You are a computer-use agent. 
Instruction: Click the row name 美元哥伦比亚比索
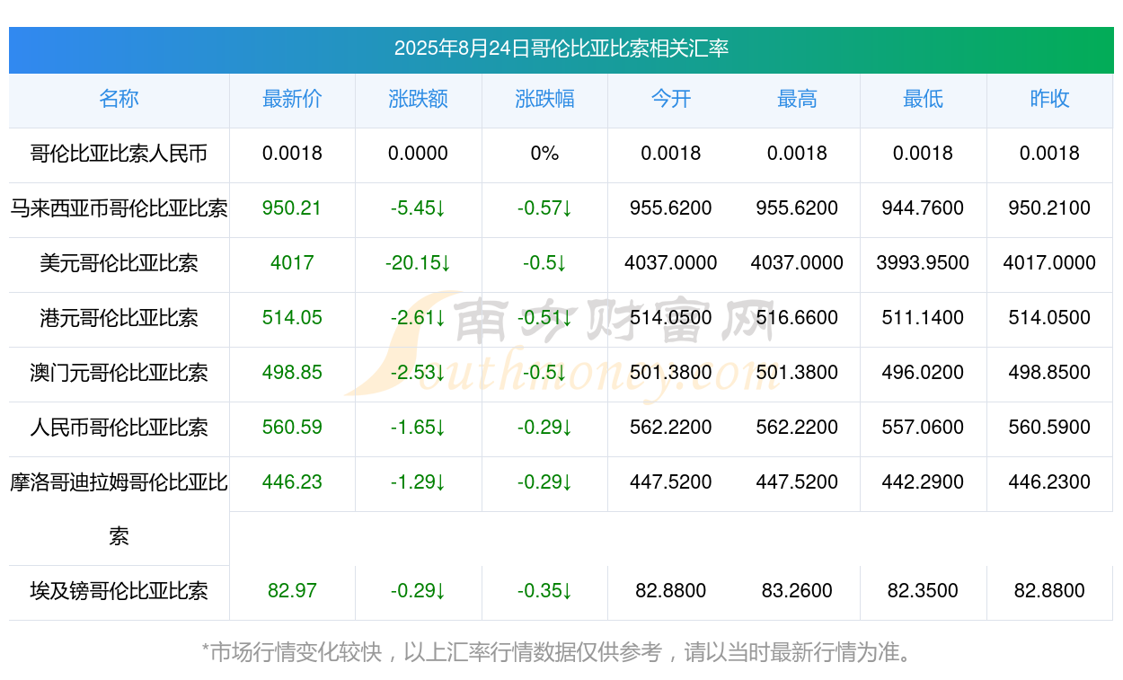(x=119, y=263)
